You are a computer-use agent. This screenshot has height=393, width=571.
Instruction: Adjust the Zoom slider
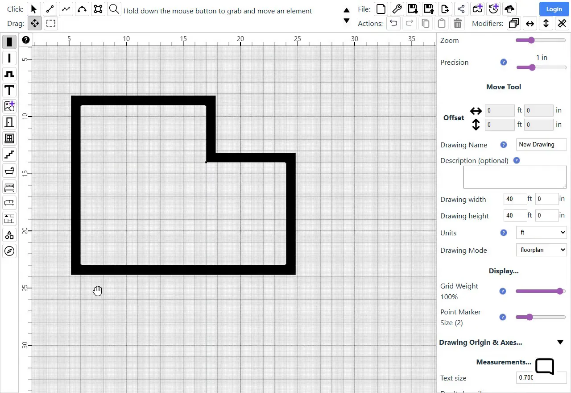pos(541,40)
